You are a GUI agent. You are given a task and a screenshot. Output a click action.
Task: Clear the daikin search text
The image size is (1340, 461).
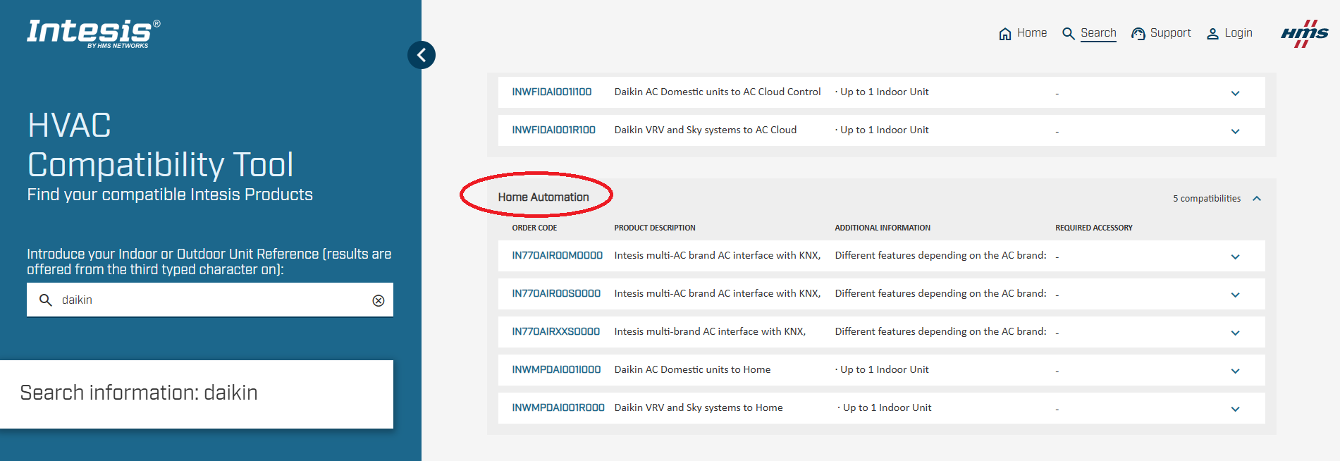[x=379, y=300]
